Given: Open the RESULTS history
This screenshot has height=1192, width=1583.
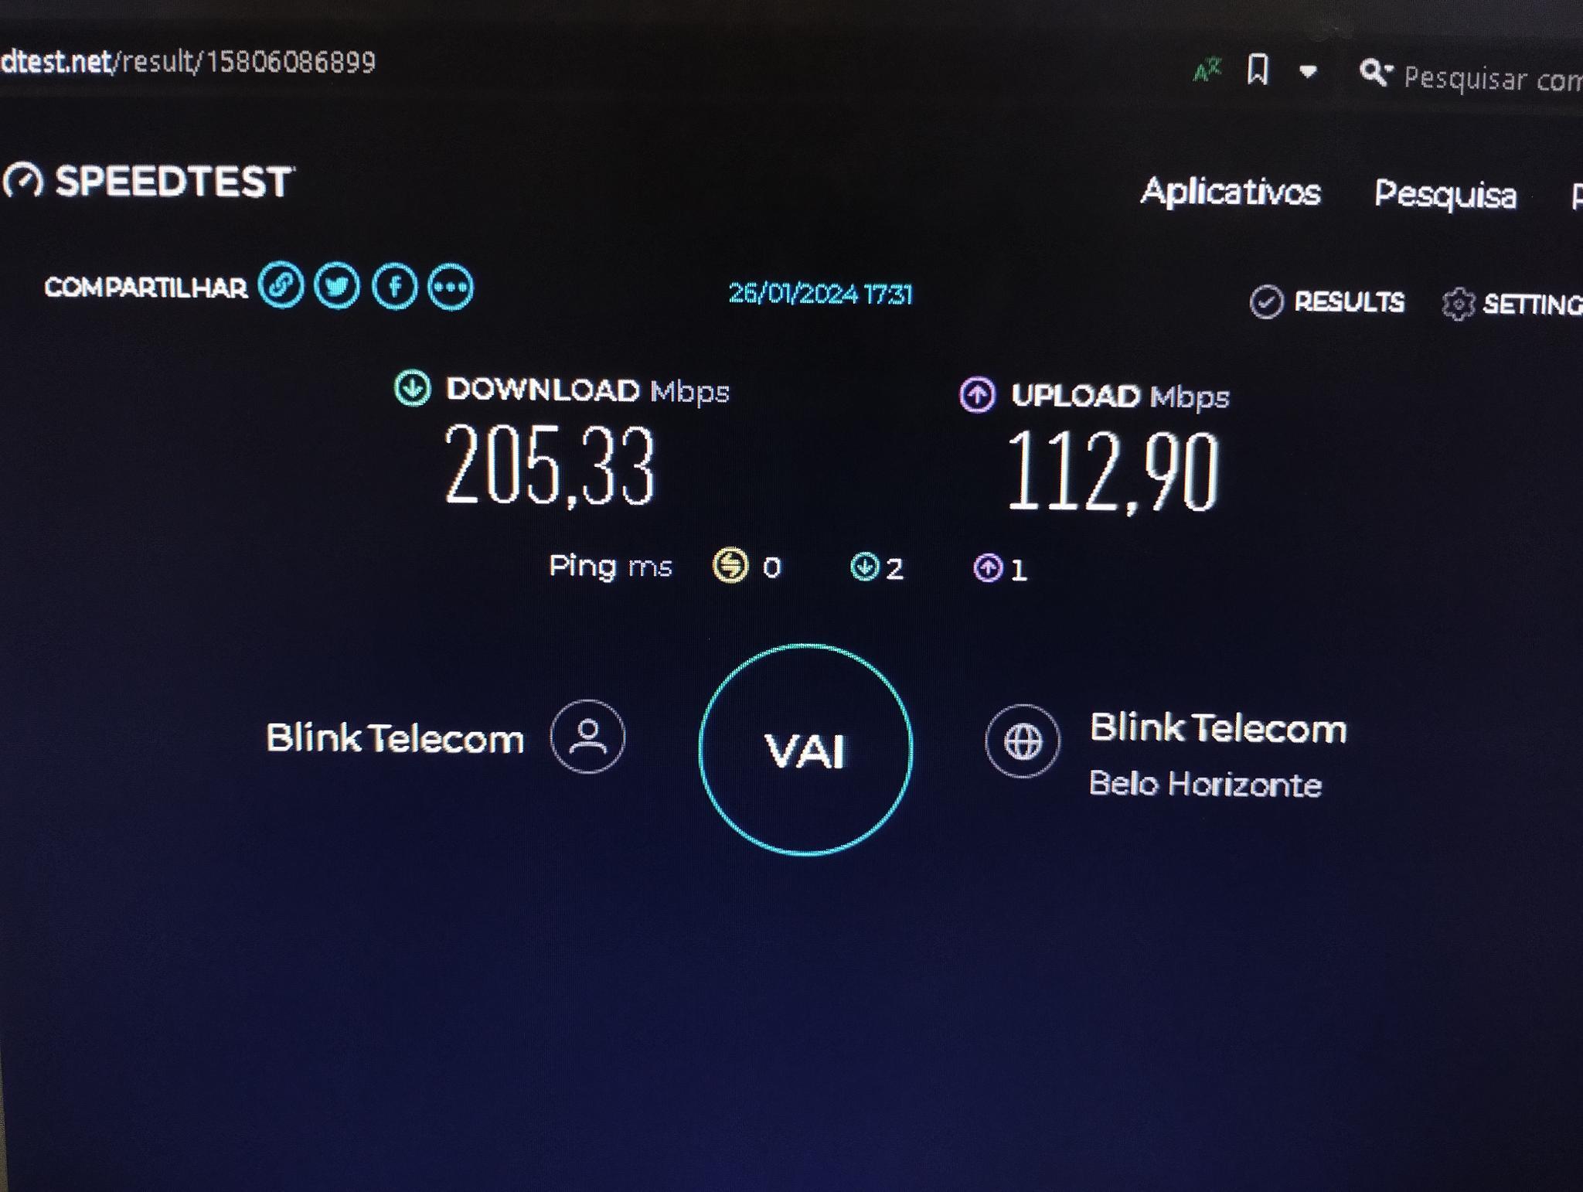Looking at the screenshot, I should tap(1326, 301).
